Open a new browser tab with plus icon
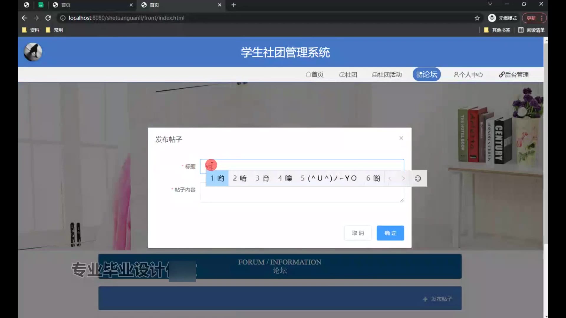The width and height of the screenshot is (566, 318). (x=233, y=5)
